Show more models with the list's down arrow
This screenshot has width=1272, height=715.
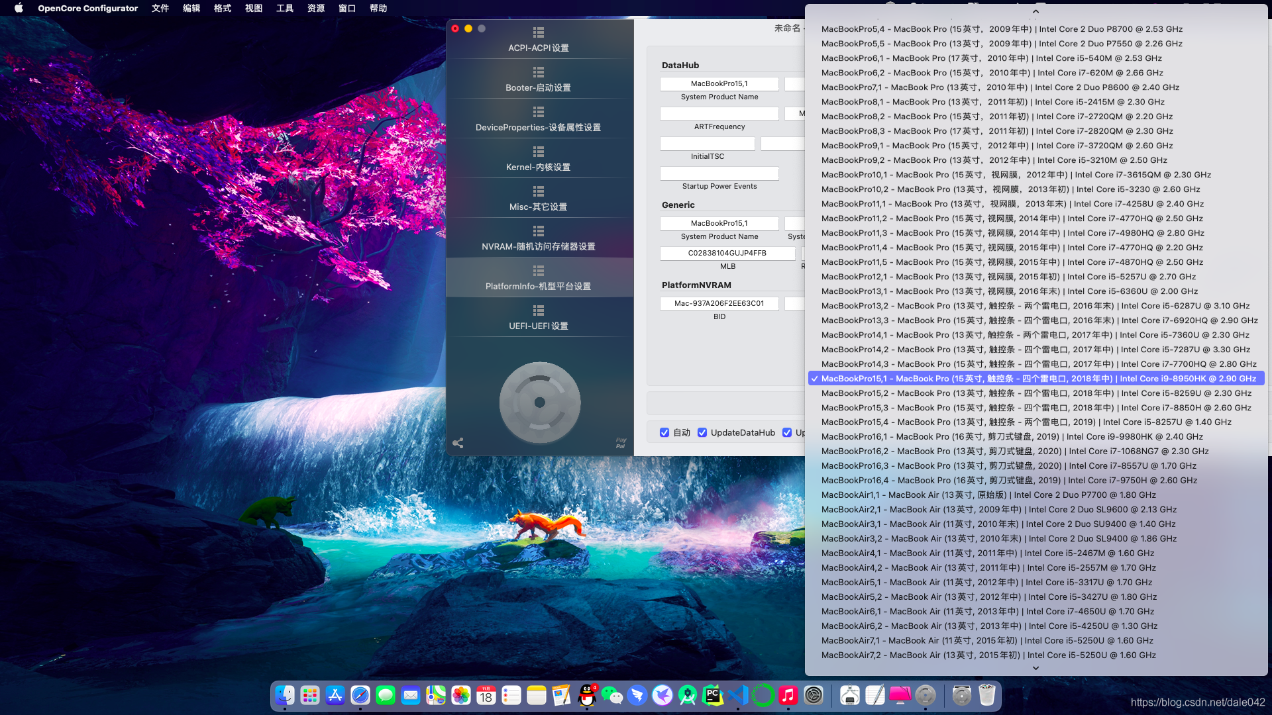coord(1035,668)
